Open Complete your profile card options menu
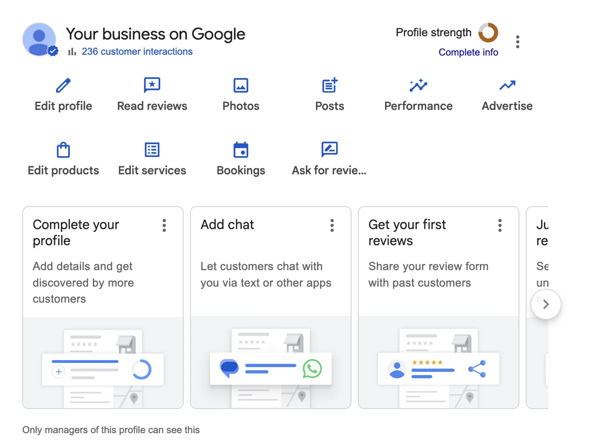 164,225
